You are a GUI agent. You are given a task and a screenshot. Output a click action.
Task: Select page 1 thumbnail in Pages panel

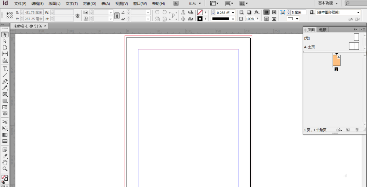pos(337,60)
